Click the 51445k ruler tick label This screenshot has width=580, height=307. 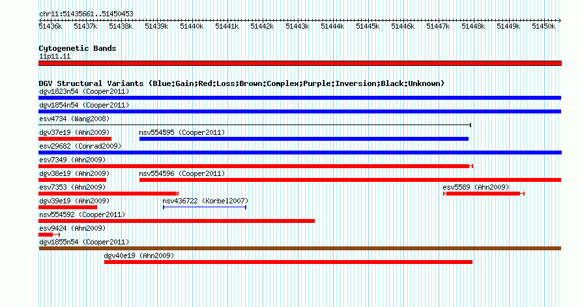pyautogui.click(x=368, y=26)
